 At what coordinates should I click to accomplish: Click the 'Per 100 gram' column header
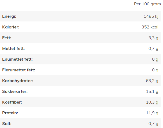[147, 4]
